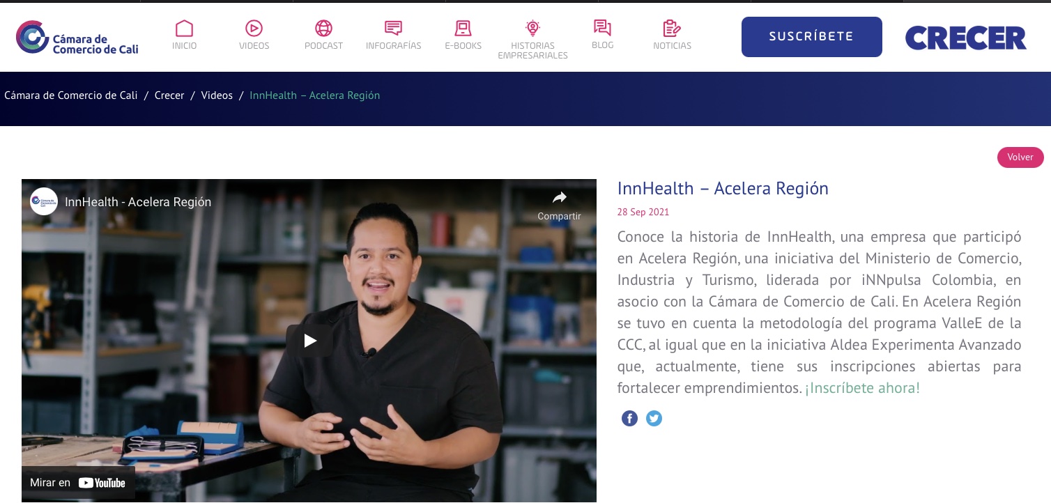Viewport: 1051px width, 503px height.
Task: Navigate to Videos breadcrumb
Action: pos(217,95)
